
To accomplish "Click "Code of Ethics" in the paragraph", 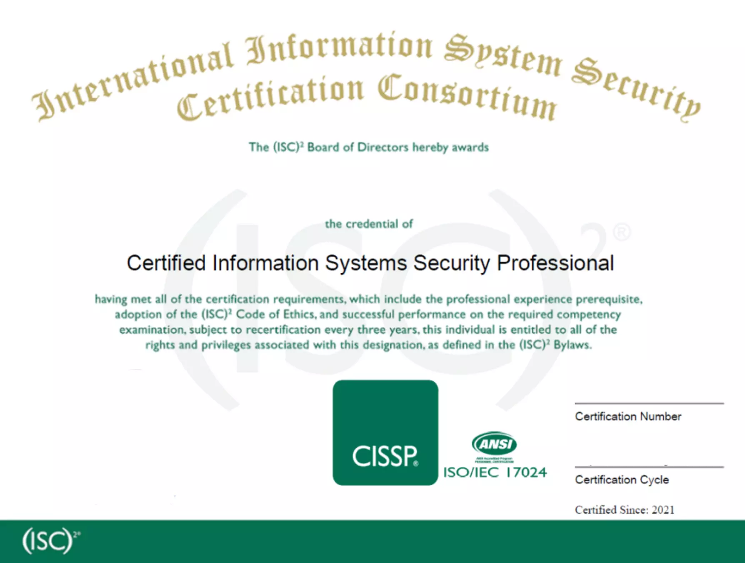I will tap(274, 314).
